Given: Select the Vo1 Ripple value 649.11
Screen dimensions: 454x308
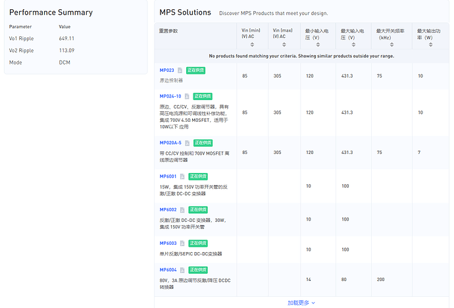Looking at the screenshot, I should [x=66, y=38].
